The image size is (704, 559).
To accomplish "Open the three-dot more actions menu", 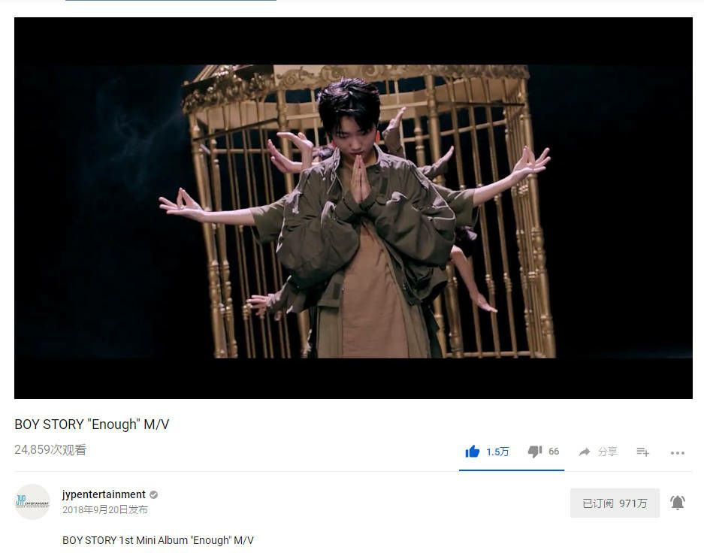I will (x=678, y=453).
